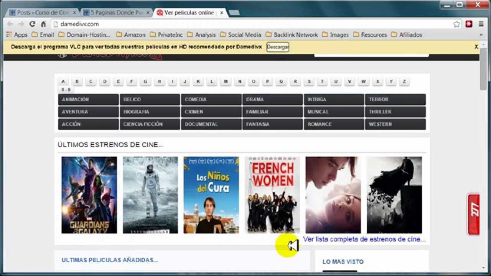Select the COMEDIA genre

pos(211,99)
